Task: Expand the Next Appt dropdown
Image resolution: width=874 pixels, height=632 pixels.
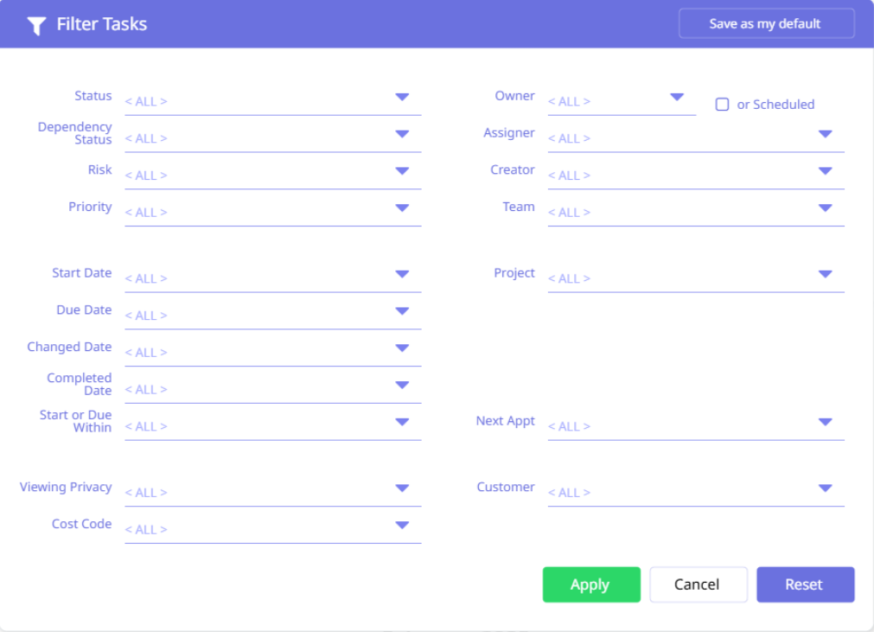Action: [x=825, y=422]
